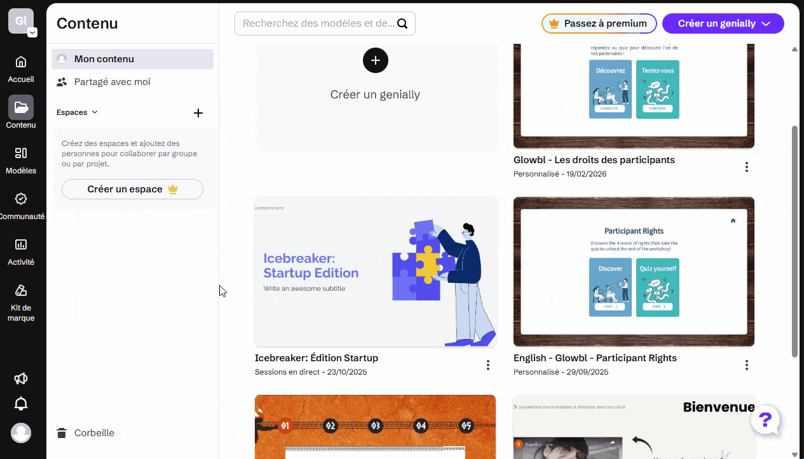Click the scrollbar up arrow
Screen dimensions: 804x459
tap(794, 49)
